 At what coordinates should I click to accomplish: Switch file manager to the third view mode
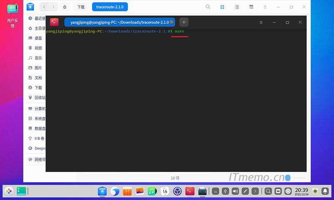pyautogui.click(x=251, y=7)
